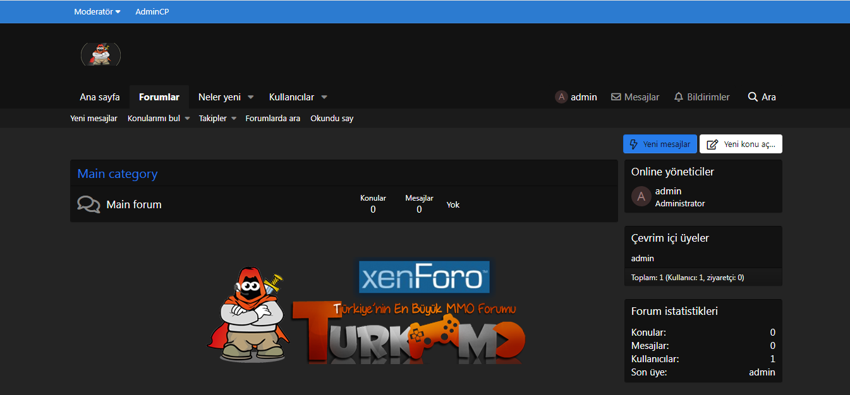
Task: Click the Konular: statistic row
Action: [703, 333]
